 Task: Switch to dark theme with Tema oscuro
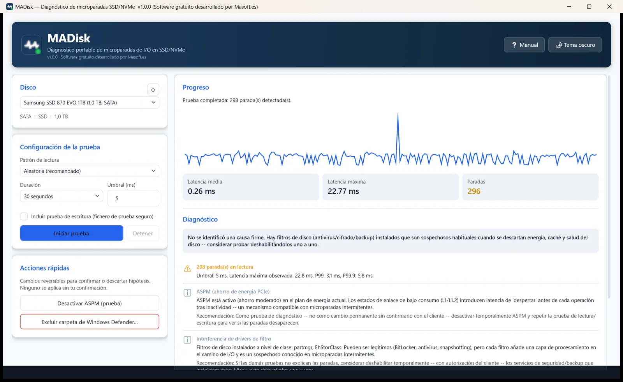(575, 45)
